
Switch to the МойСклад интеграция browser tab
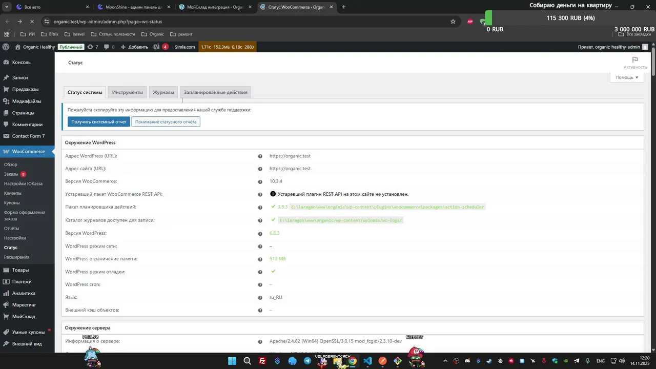(x=215, y=7)
